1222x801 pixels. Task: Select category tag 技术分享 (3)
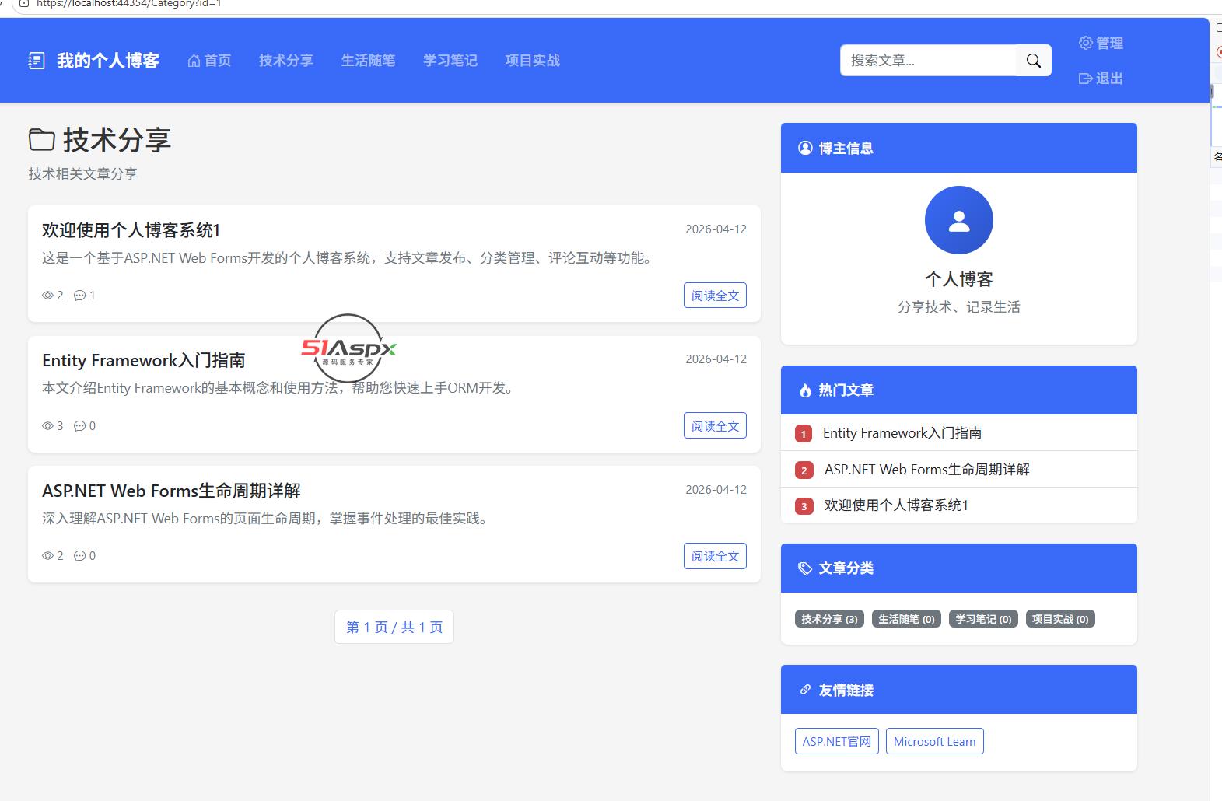[x=829, y=619]
